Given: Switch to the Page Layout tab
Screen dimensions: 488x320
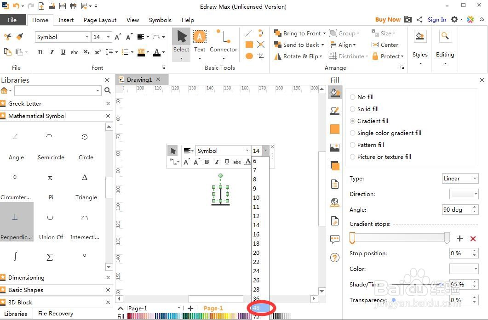Looking at the screenshot, I should 100,20.
